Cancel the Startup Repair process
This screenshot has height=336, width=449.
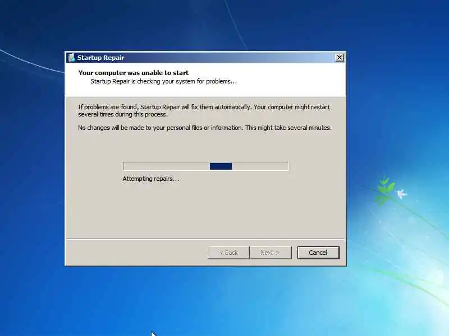point(318,253)
